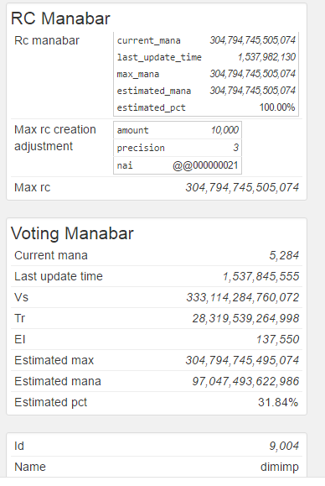Click the Tr value 28,319,539,264,998
Screen dimensions: 325x486
click(245, 318)
